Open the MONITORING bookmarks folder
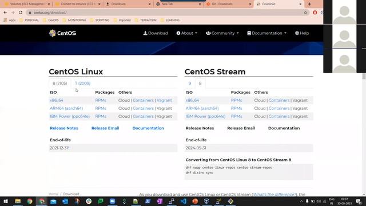Screen dimensions: 366x206 [x=74, y=20]
